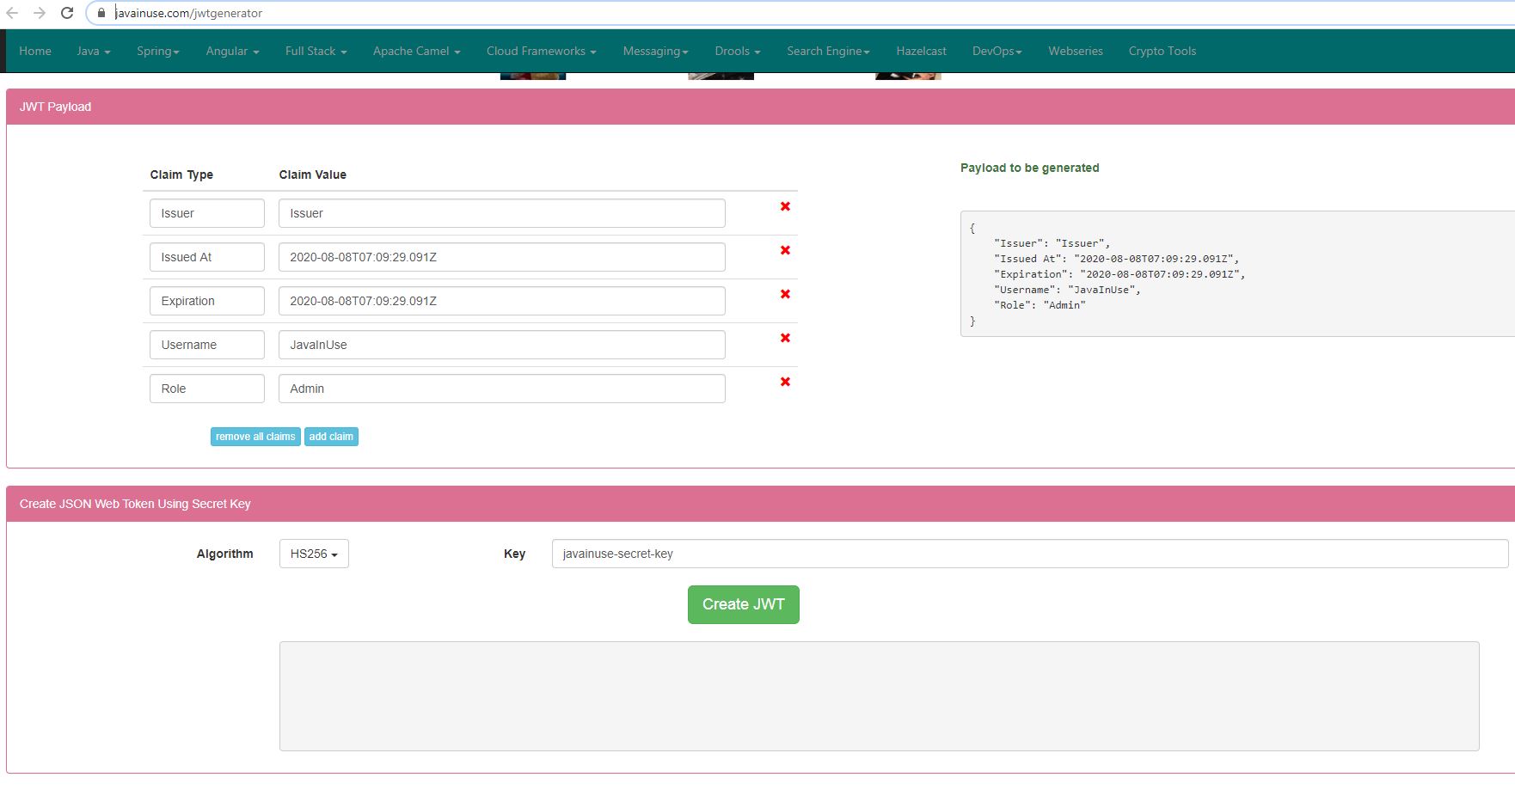
Task: Delete the Expiration claim row
Action: pos(785,294)
